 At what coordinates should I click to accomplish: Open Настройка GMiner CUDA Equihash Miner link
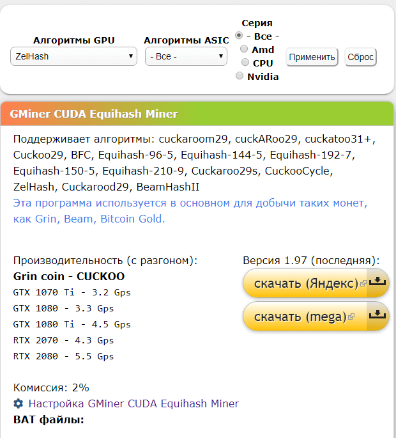coord(133,403)
